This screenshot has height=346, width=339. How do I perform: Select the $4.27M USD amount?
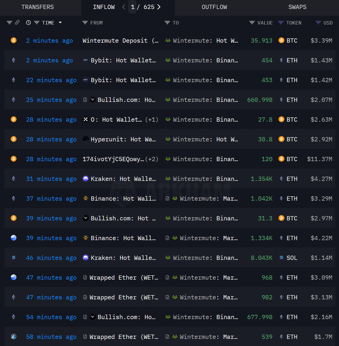(321, 179)
